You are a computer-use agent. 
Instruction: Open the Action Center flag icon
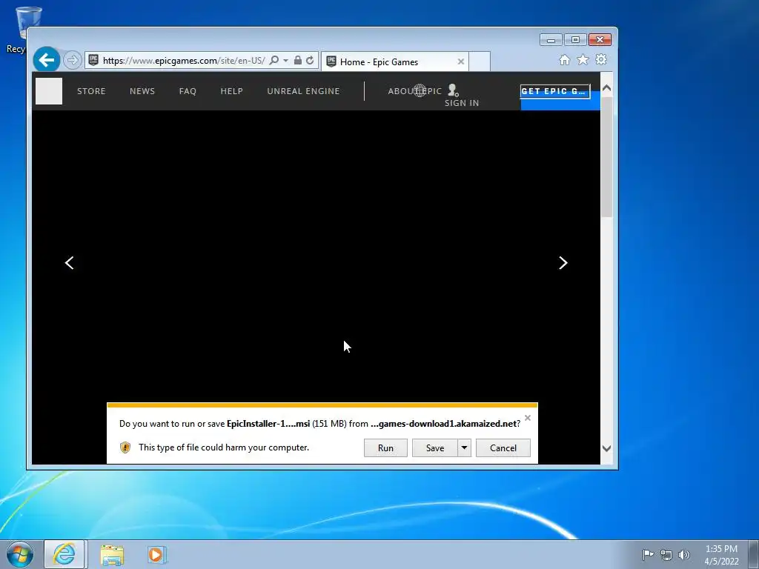(x=648, y=554)
